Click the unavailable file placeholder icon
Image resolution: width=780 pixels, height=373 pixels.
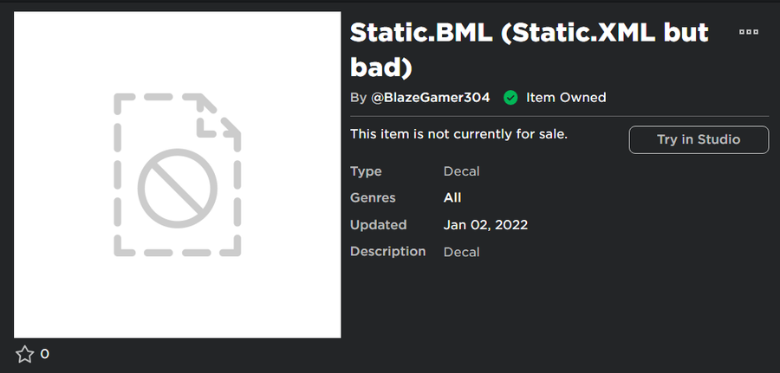point(177,176)
